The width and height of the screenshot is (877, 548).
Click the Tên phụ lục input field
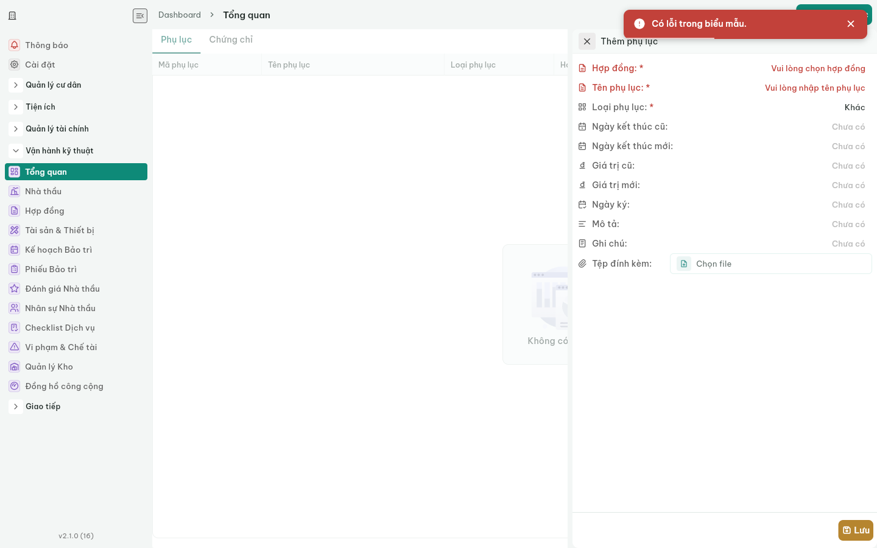pyautogui.click(x=815, y=88)
